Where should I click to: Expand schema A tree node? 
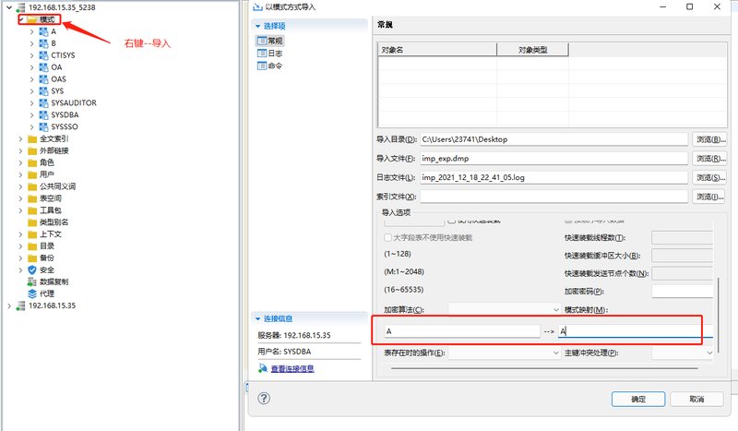pyautogui.click(x=31, y=31)
